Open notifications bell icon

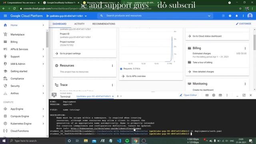236,16
